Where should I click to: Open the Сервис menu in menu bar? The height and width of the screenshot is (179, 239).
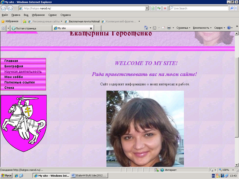(53, 15)
